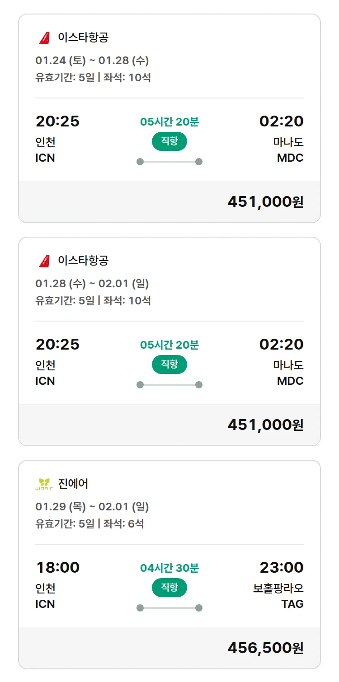The height and width of the screenshot is (682, 339).
Task: Click the route line icon under 04시간 30분
Action: 169,608
